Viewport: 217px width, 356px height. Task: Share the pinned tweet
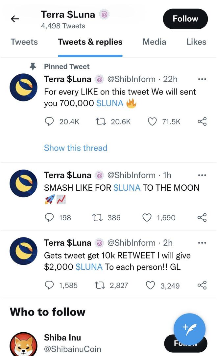202,122
